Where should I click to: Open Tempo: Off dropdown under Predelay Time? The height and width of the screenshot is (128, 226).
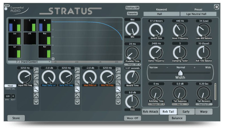pyautogui.click(x=132, y=65)
